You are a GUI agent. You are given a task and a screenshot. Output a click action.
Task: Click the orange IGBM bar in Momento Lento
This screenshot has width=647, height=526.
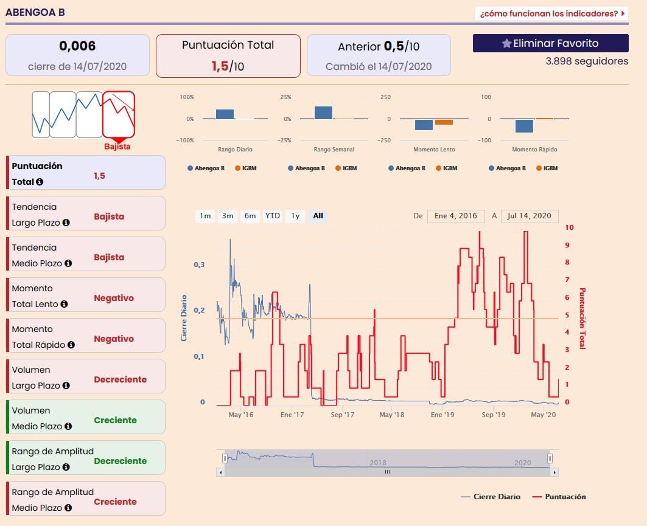[x=444, y=122]
